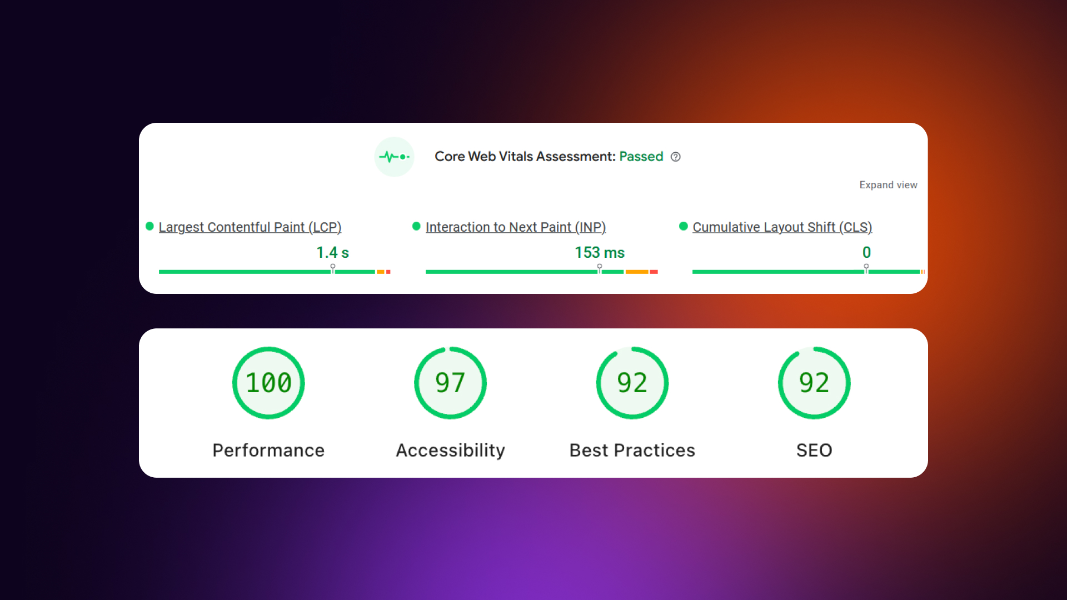The image size is (1067, 600).
Task: Click the Core Web Vitals pulse icon
Action: point(394,157)
